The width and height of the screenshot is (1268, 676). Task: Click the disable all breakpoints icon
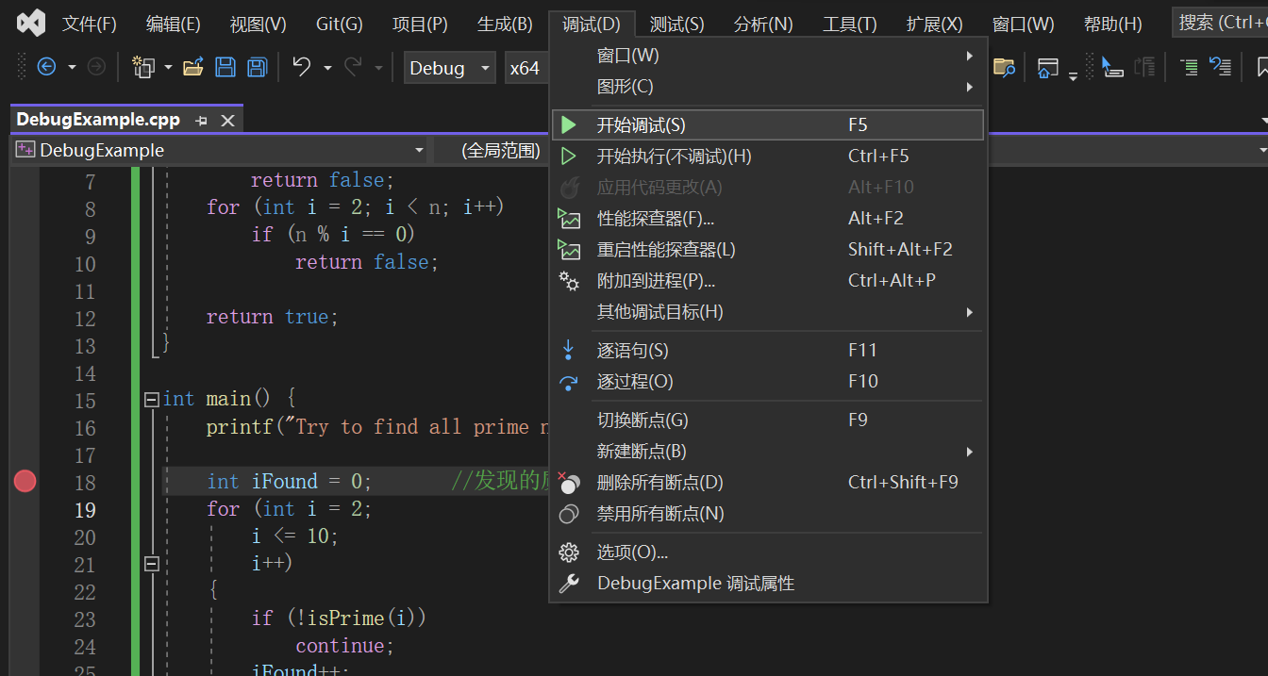pos(569,514)
